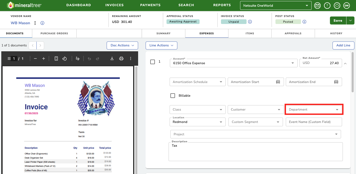Click the cloud sync icon in header

(337, 5)
